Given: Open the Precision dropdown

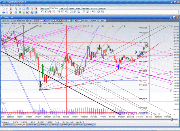Looking at the screenshot, I should pos(23,21).
